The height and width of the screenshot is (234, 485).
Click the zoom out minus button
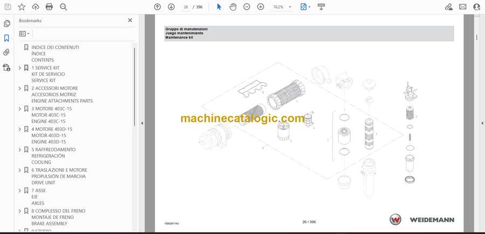247,7
